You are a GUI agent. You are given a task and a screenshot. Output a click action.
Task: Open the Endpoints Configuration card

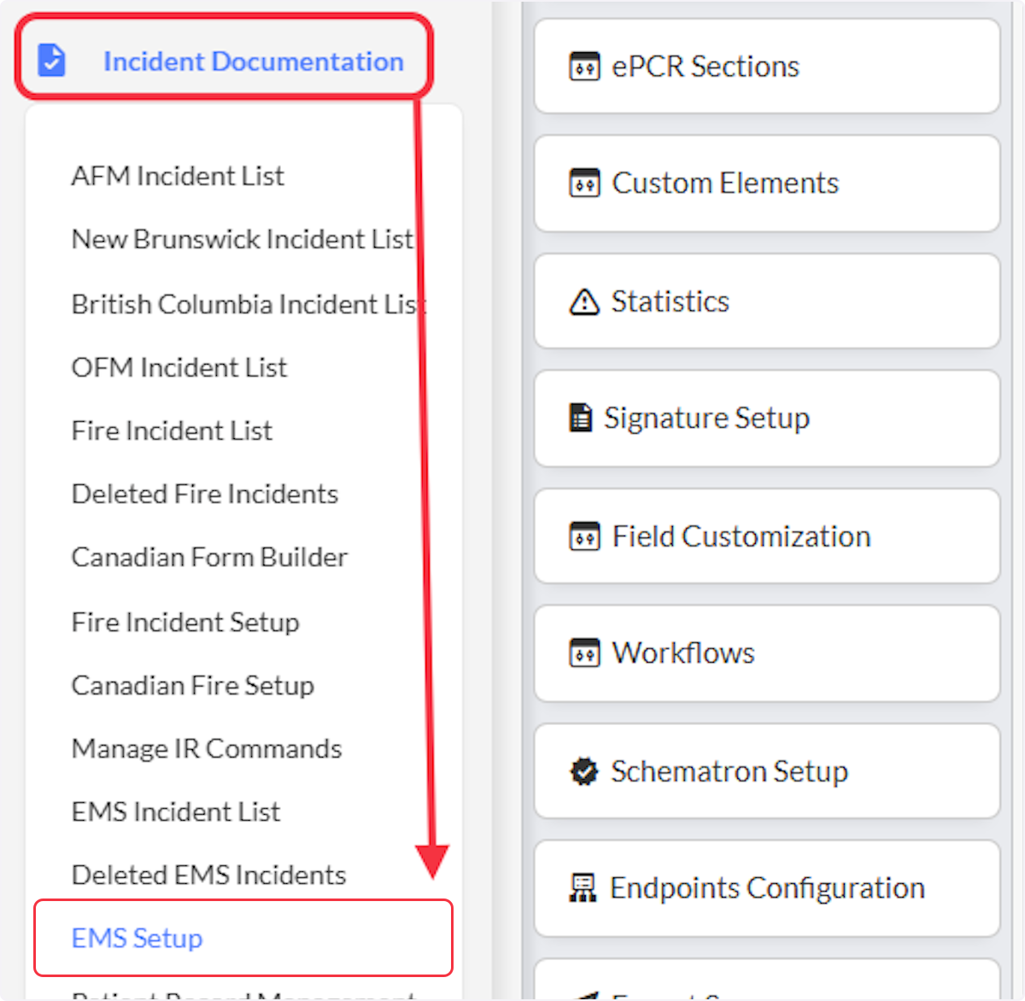[x=767, y=888]
